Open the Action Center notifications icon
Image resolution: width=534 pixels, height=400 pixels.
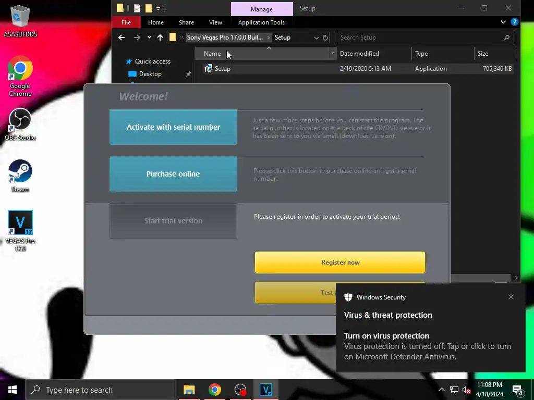518,390
